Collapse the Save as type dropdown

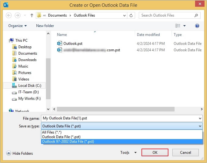(x=200, y=126)
